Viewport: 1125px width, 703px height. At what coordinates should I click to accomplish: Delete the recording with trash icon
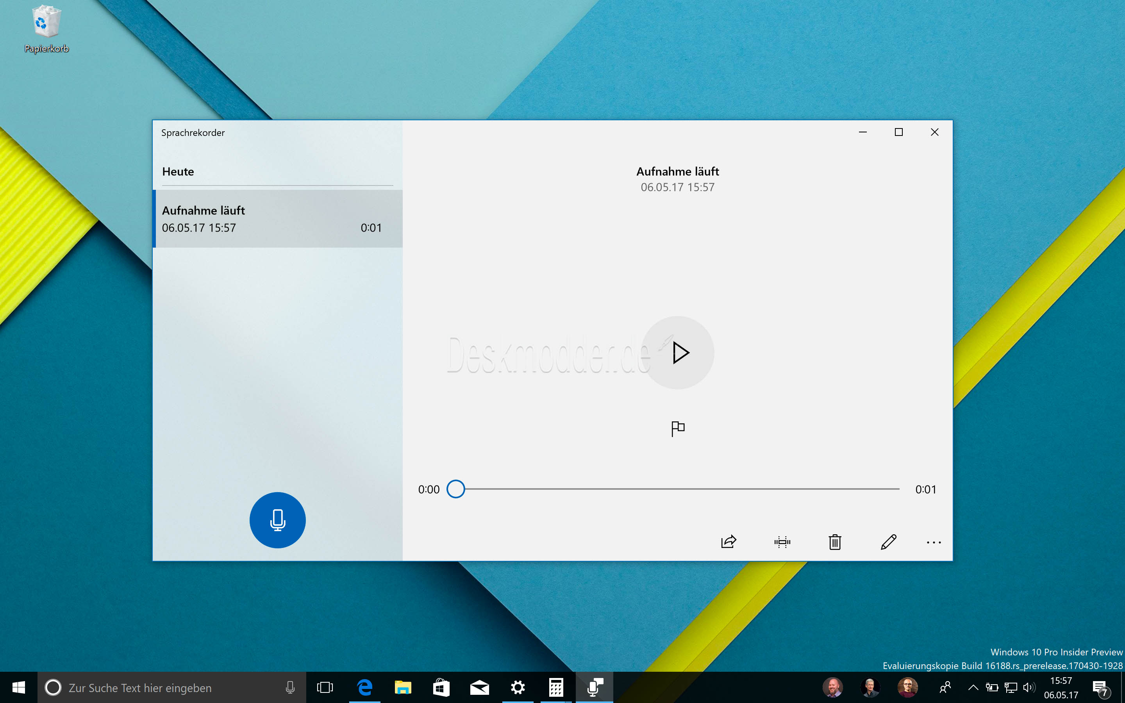(x=835, y=542)
